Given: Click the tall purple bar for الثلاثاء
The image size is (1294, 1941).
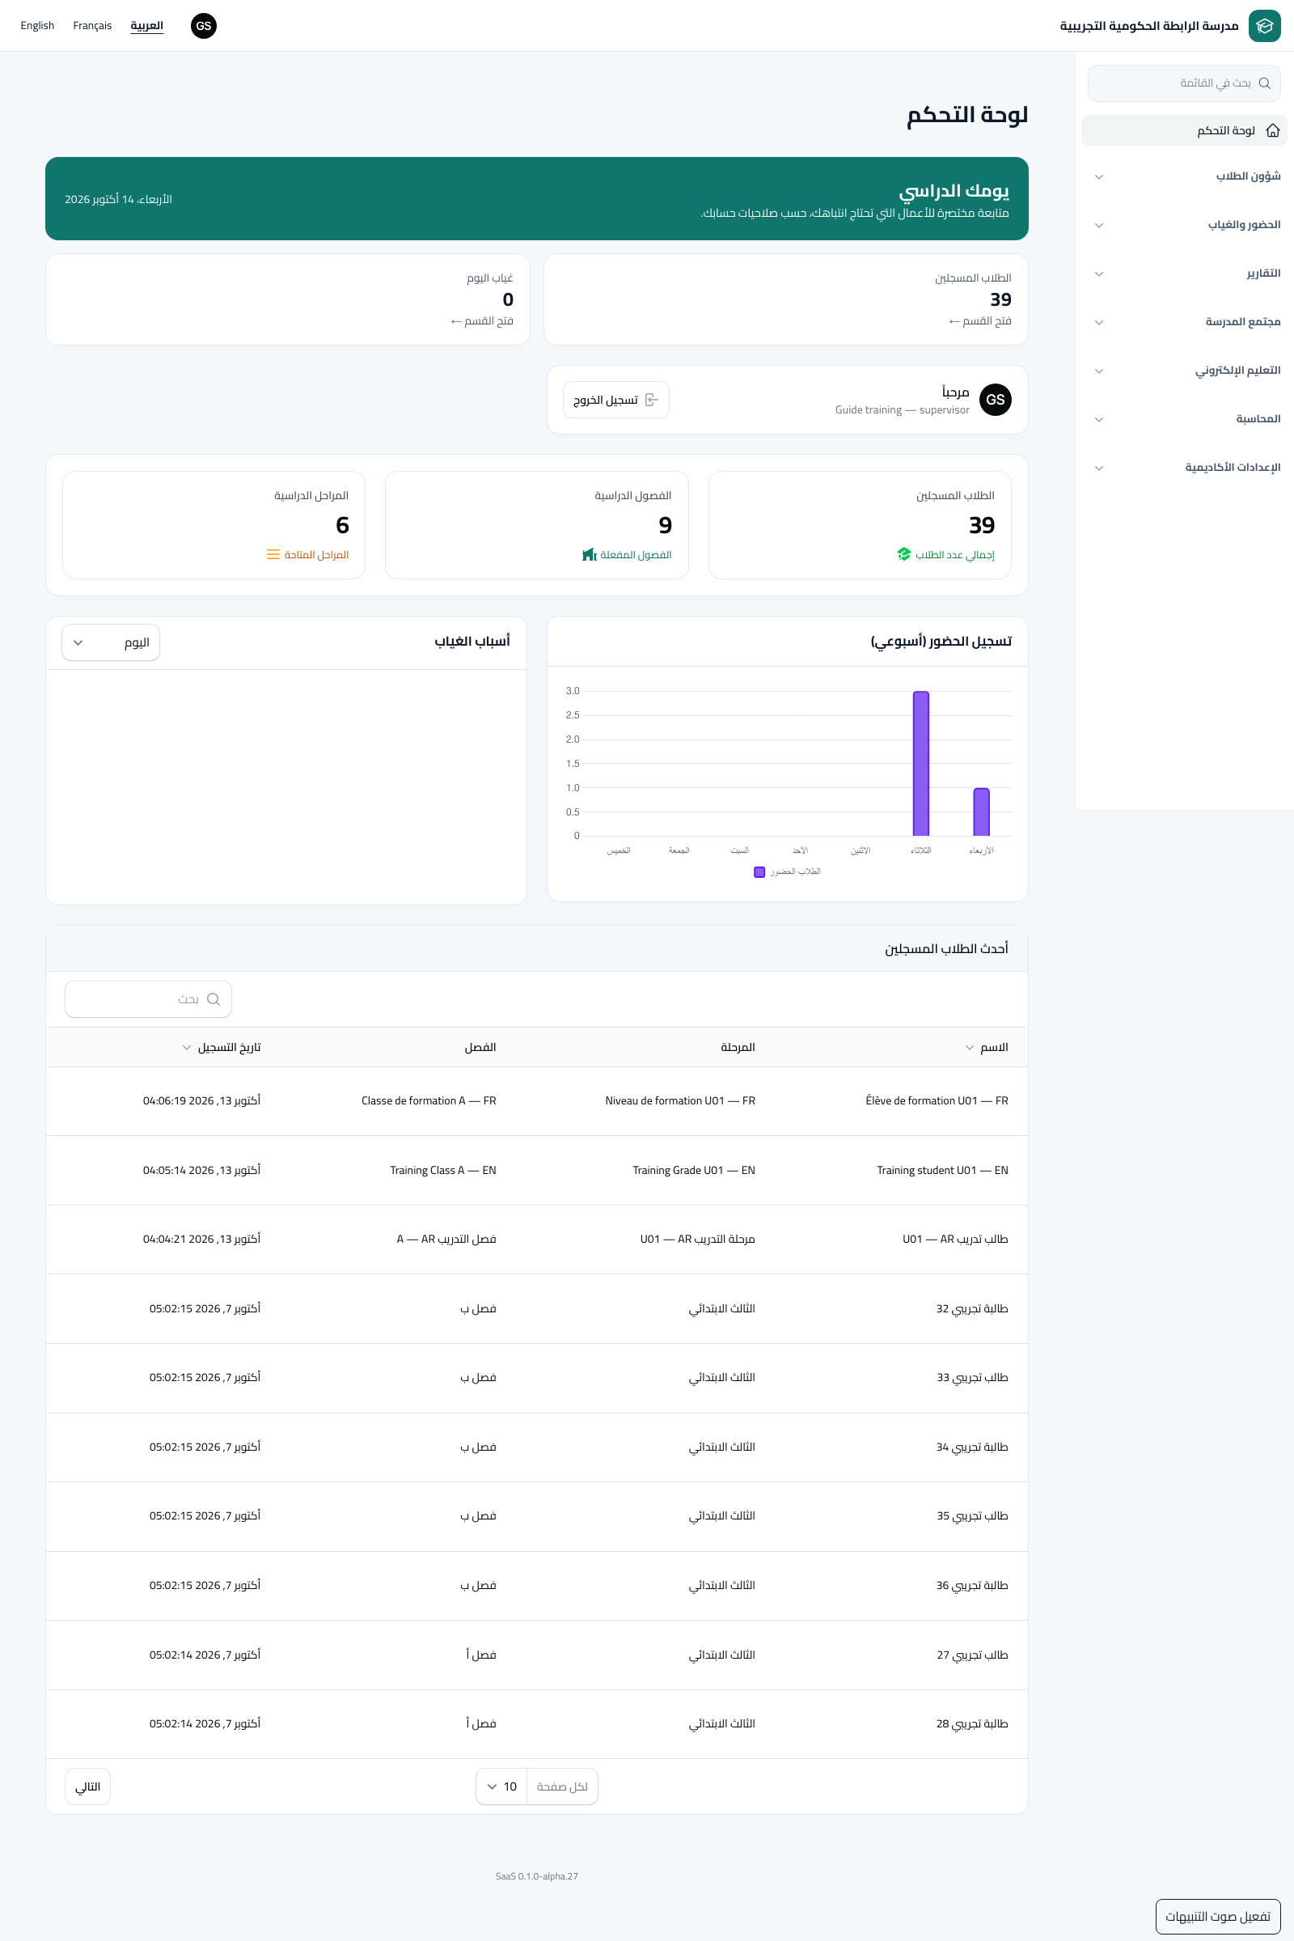Looking at the screenshot, I should (x=921, y=764).
